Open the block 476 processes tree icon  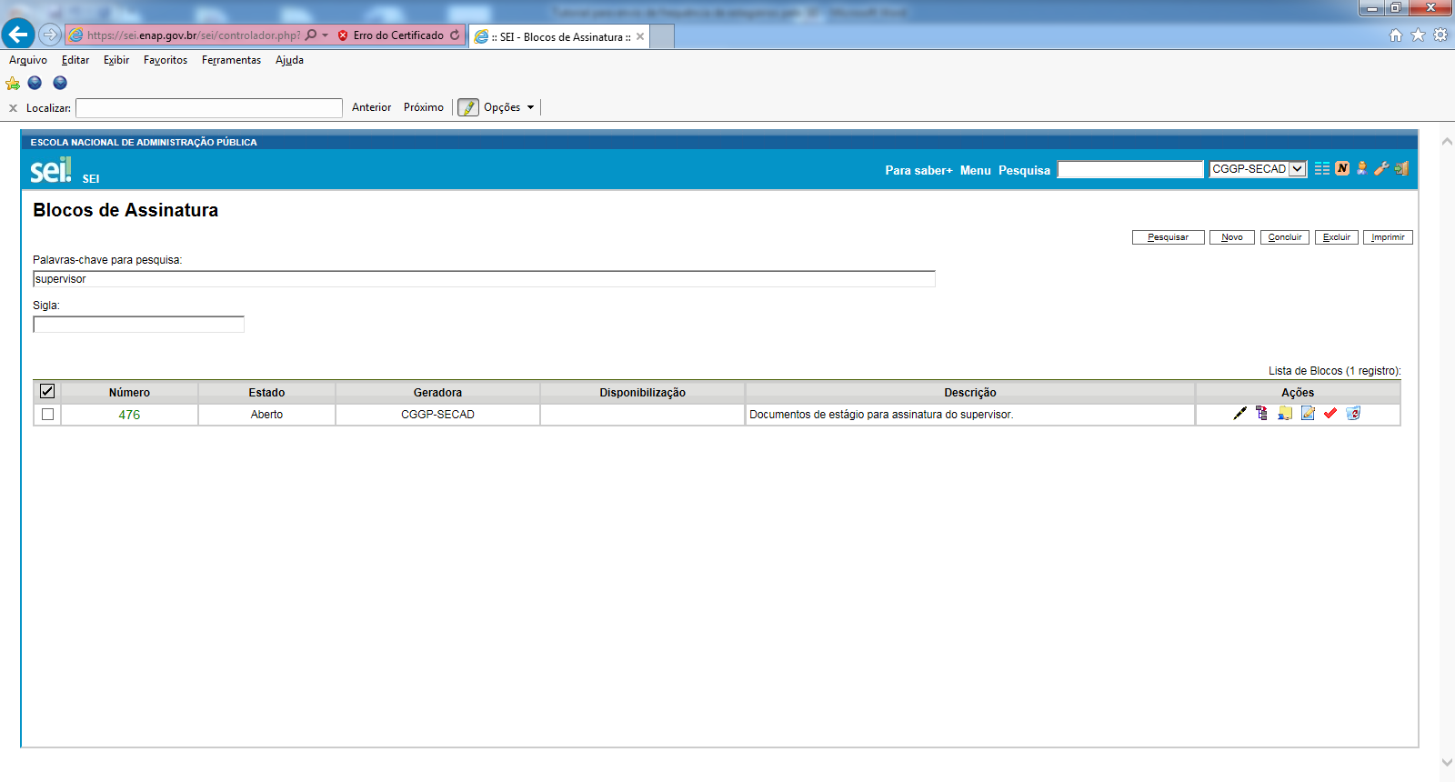click(1261, 414)
